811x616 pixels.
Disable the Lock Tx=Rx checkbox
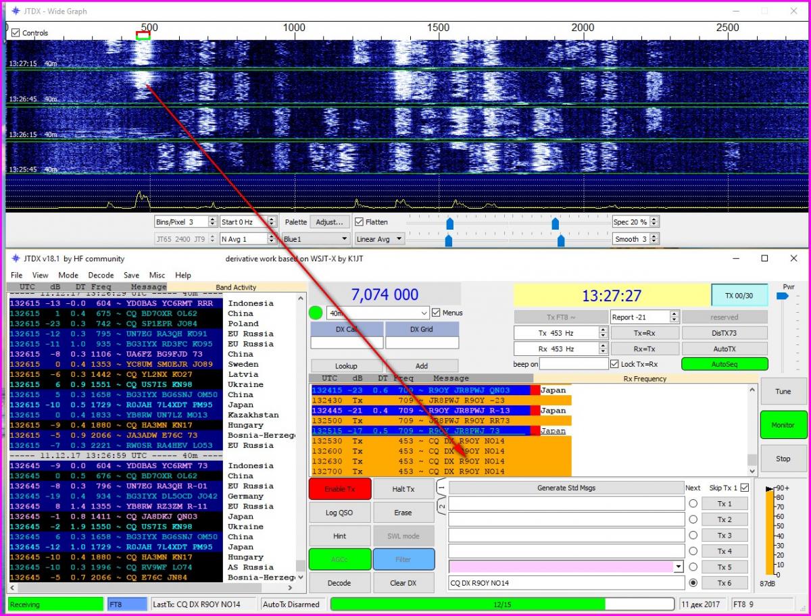[x=614, y=364]
